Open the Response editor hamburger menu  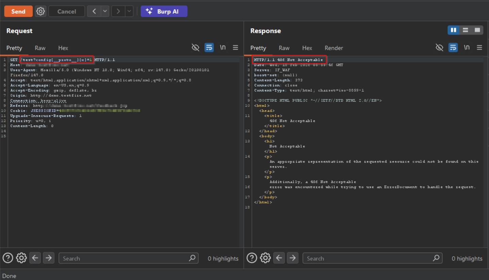(479, 47)
